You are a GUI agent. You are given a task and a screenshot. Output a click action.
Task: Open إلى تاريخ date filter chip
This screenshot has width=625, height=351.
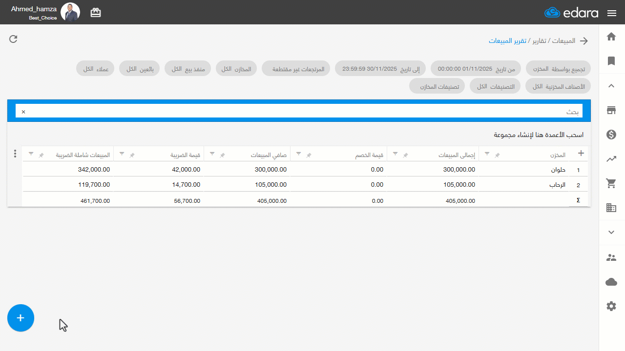[x=380, y=69]
